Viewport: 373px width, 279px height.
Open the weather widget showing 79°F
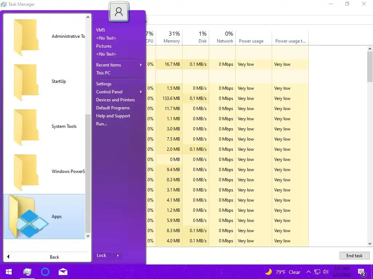[x=283, y=272]
